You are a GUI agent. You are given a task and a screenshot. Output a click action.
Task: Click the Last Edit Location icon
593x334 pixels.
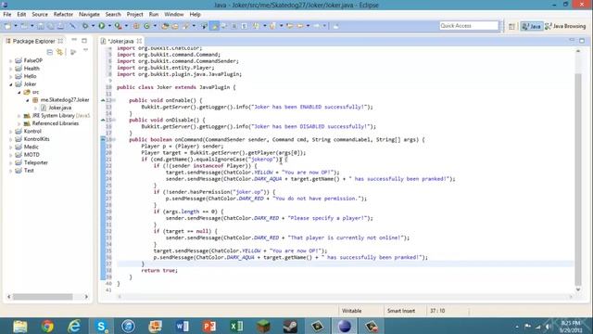tap(290, 26)
